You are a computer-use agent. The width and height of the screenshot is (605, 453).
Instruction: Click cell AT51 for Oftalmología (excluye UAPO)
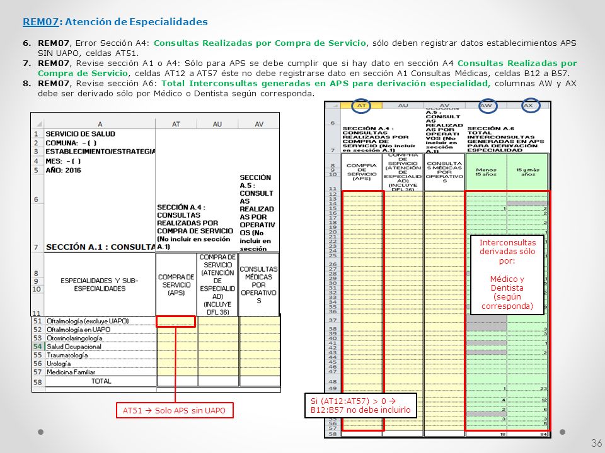(x=176, y=322)
